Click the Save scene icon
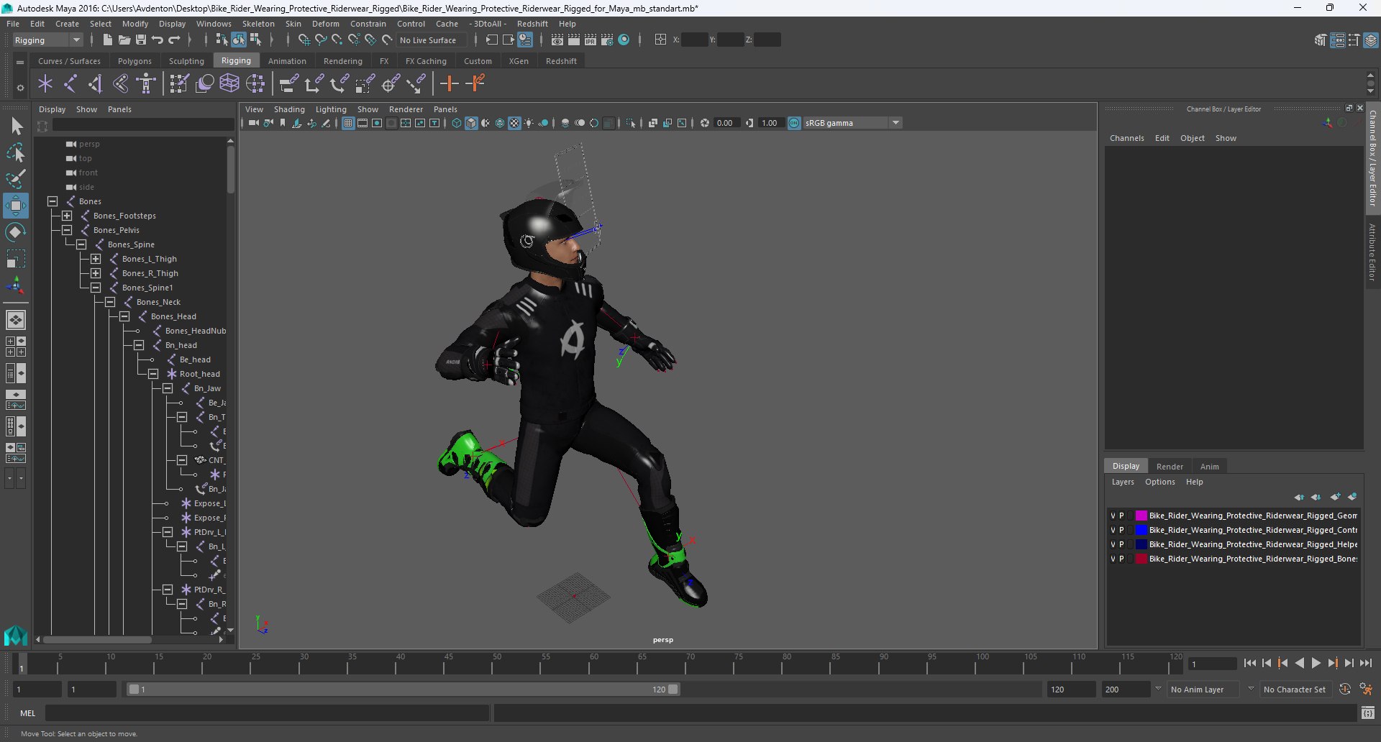Screen dimensions: 1381x742 pos(141,40)
